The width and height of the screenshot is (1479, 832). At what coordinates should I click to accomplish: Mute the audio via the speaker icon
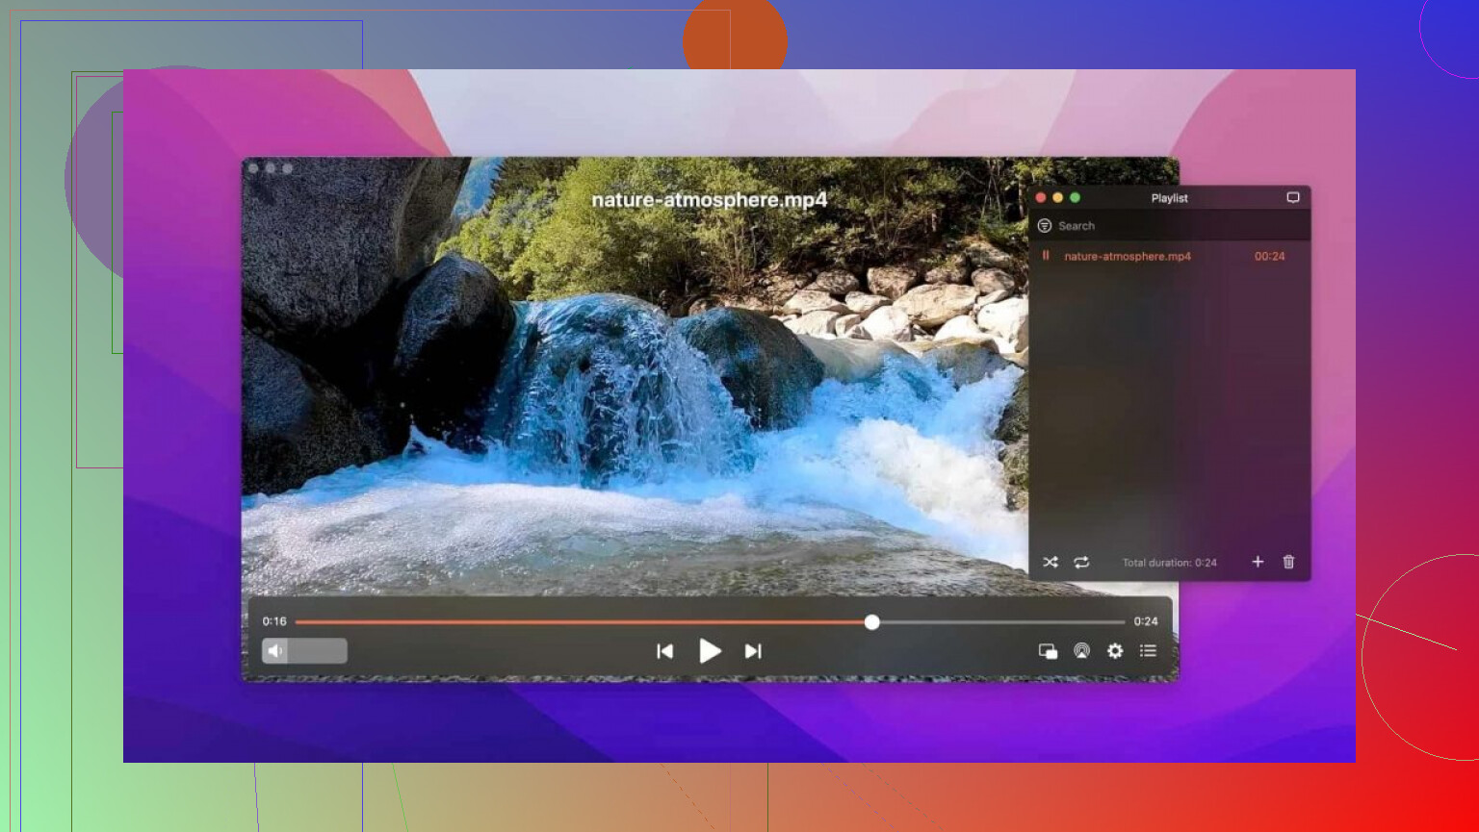click(276, 651)
